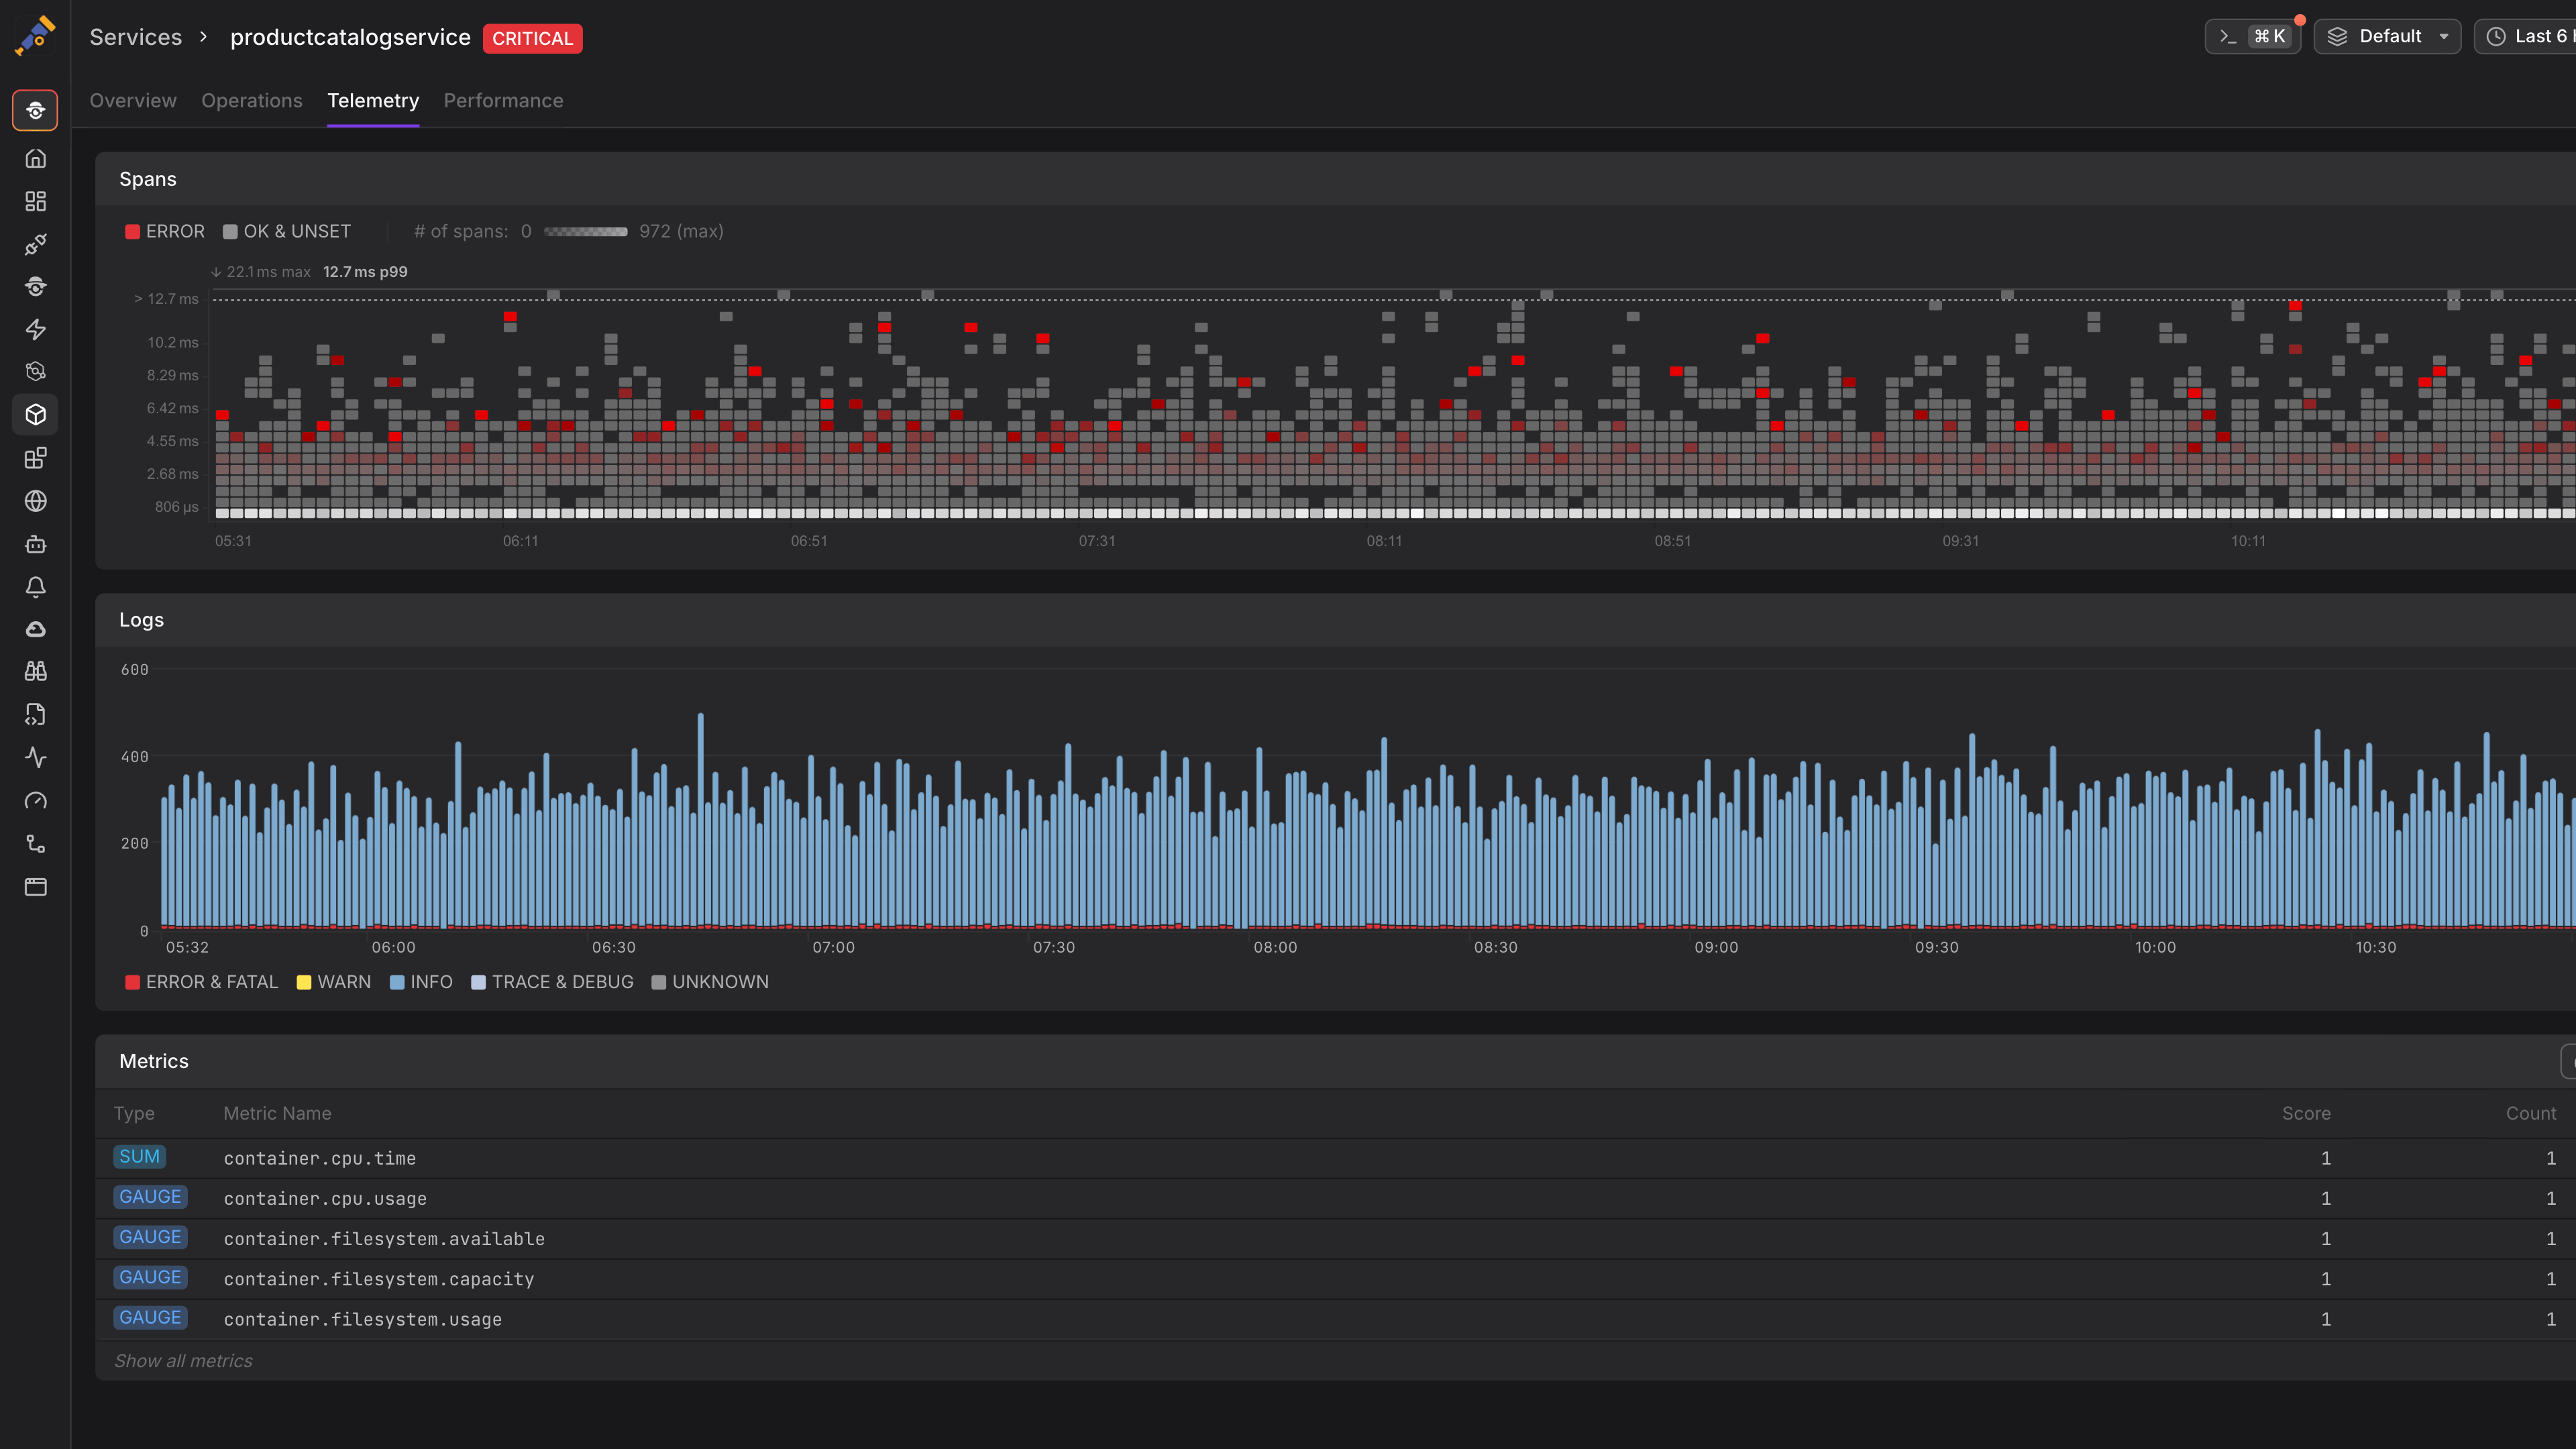The image size is (2576, 1449).
Task: Open the container.cpu.time metric row
Action: click(x=1335, y=1158)
